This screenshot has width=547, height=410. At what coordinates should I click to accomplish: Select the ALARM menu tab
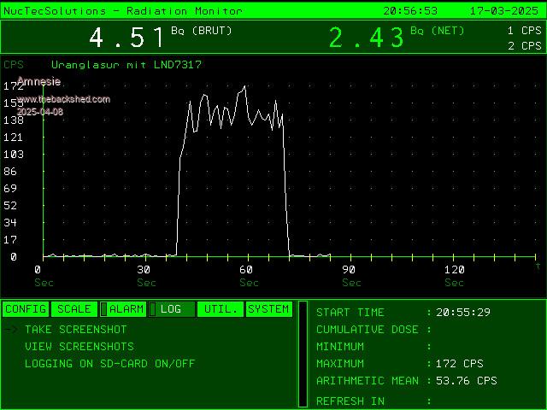pyautogui.click(x=123, y=309)
